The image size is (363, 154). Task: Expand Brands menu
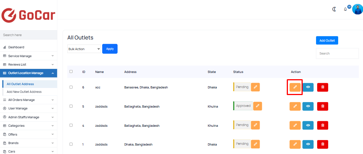[28, 143]
